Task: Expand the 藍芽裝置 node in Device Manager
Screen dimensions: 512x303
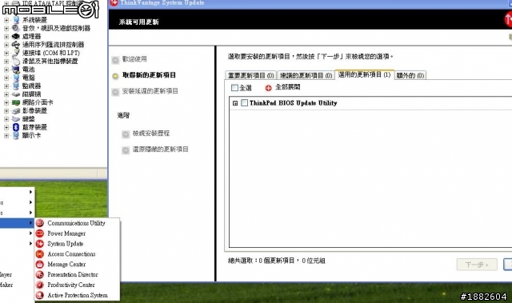Action: tap(6, 127)
